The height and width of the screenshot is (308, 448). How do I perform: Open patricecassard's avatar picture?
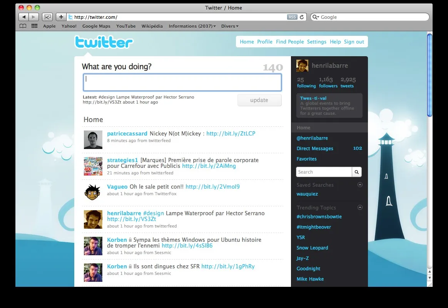click(x=93, y=140)
